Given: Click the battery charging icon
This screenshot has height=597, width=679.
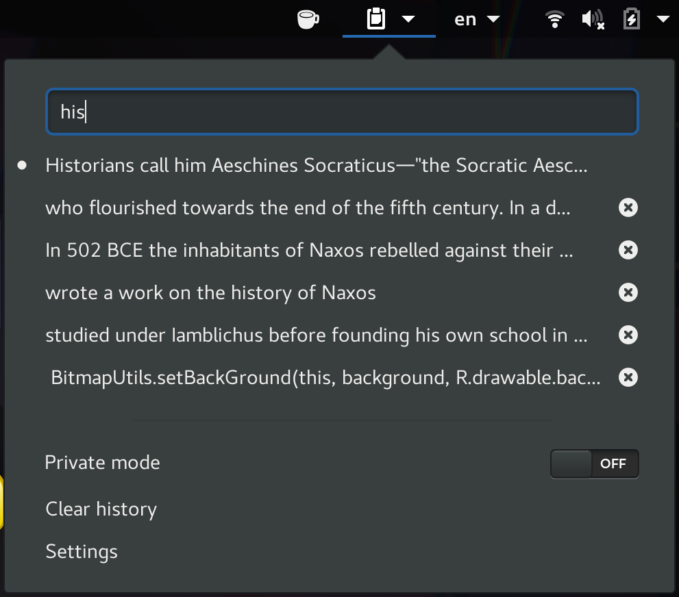Looking at the screenshot, I should 631,19.
